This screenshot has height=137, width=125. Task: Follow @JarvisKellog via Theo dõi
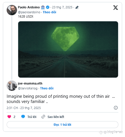[47, 88]
